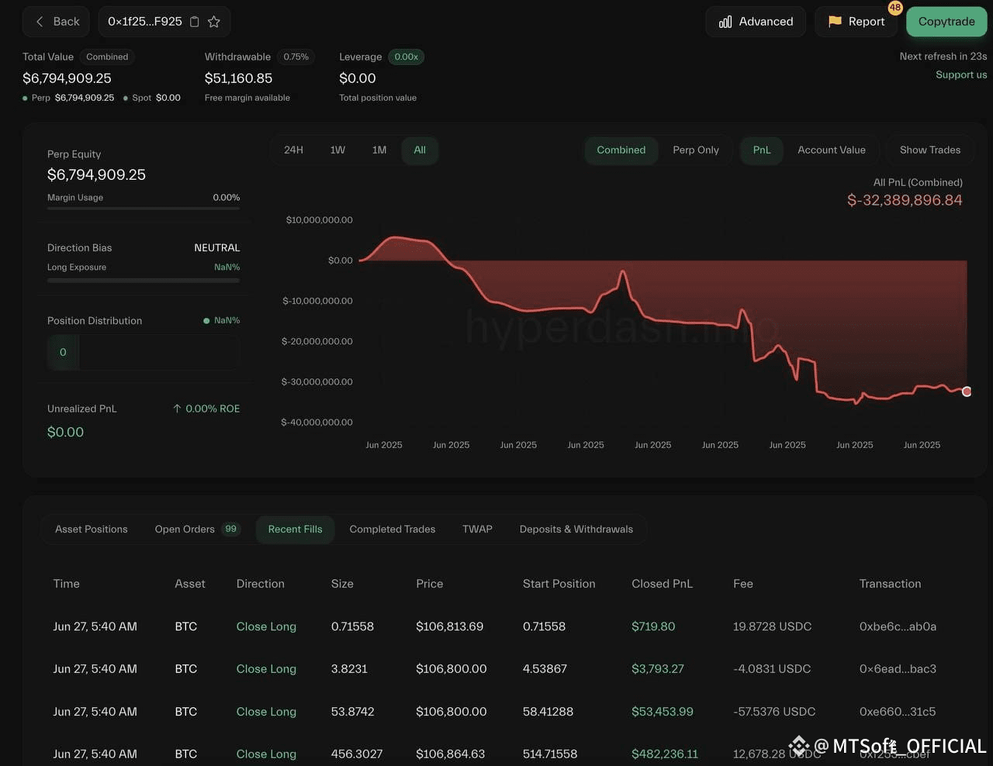Click the Closed PnL value $53,453.99

pos(663,712)
